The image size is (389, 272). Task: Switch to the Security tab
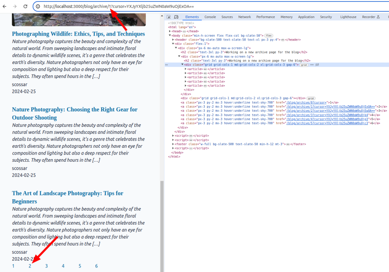pos(326,17)
